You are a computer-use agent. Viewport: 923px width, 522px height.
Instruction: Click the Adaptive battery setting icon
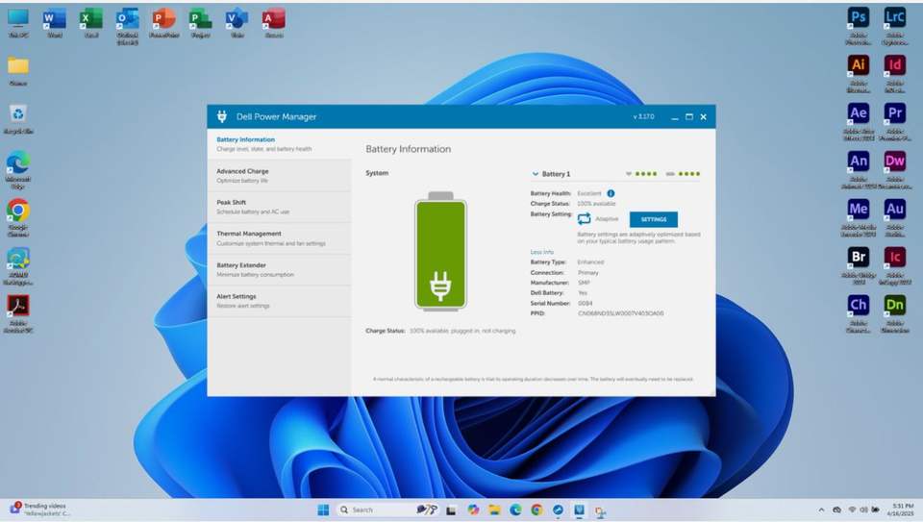(585, 219)
